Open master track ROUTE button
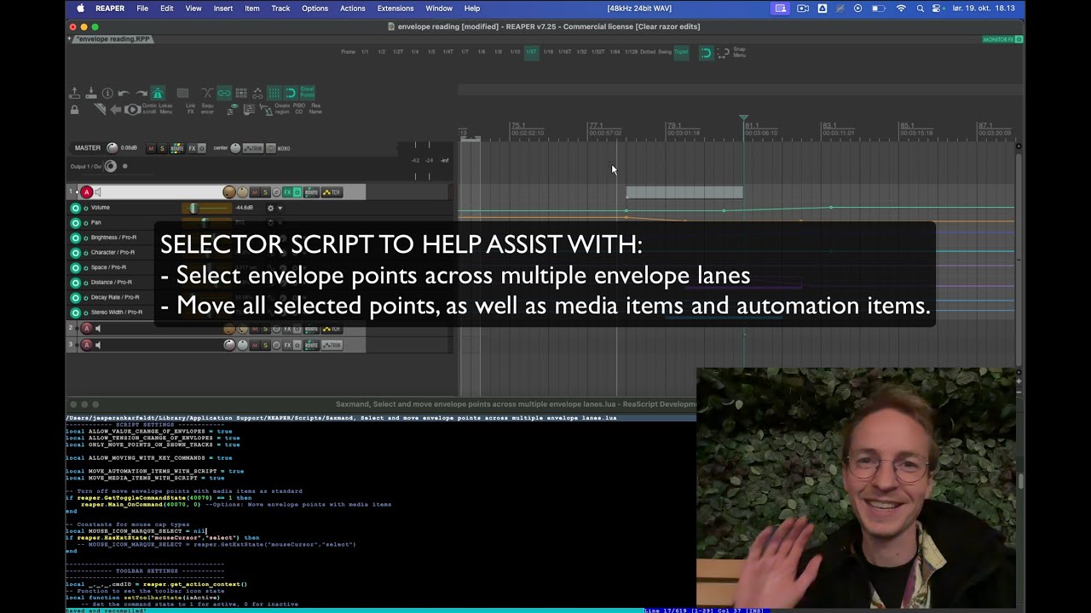 point(177,148)
